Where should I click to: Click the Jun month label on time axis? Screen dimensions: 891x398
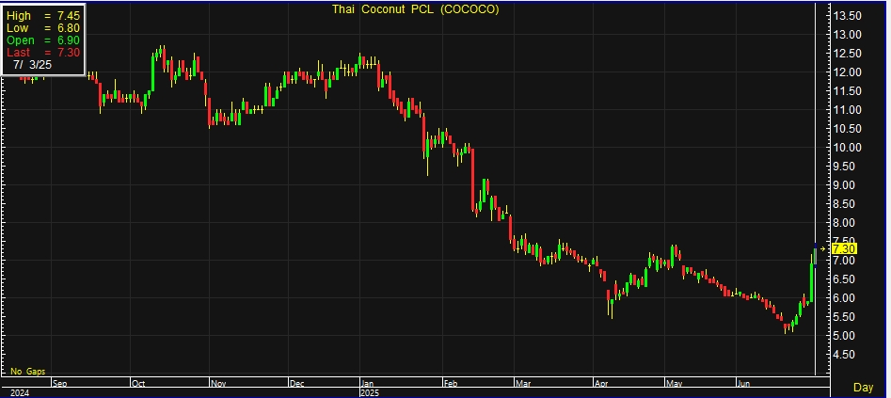[x=744, y=383]
